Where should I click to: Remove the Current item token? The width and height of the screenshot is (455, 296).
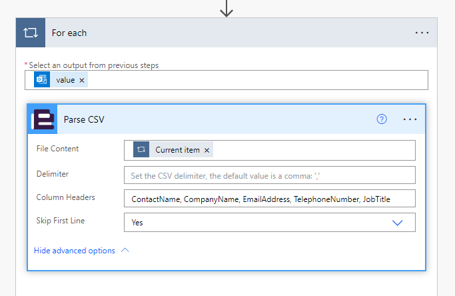pos(207,150)
